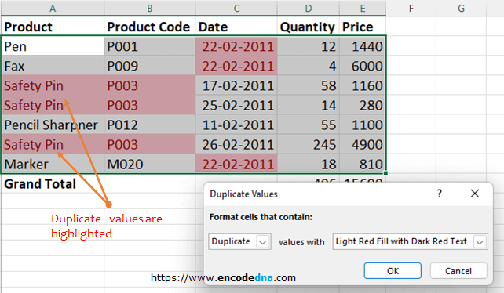Click price cell 810

[363, 164]
